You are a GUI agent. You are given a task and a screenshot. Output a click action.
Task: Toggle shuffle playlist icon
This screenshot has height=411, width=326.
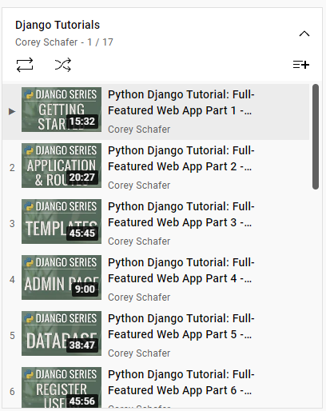(x=63, y=65)
